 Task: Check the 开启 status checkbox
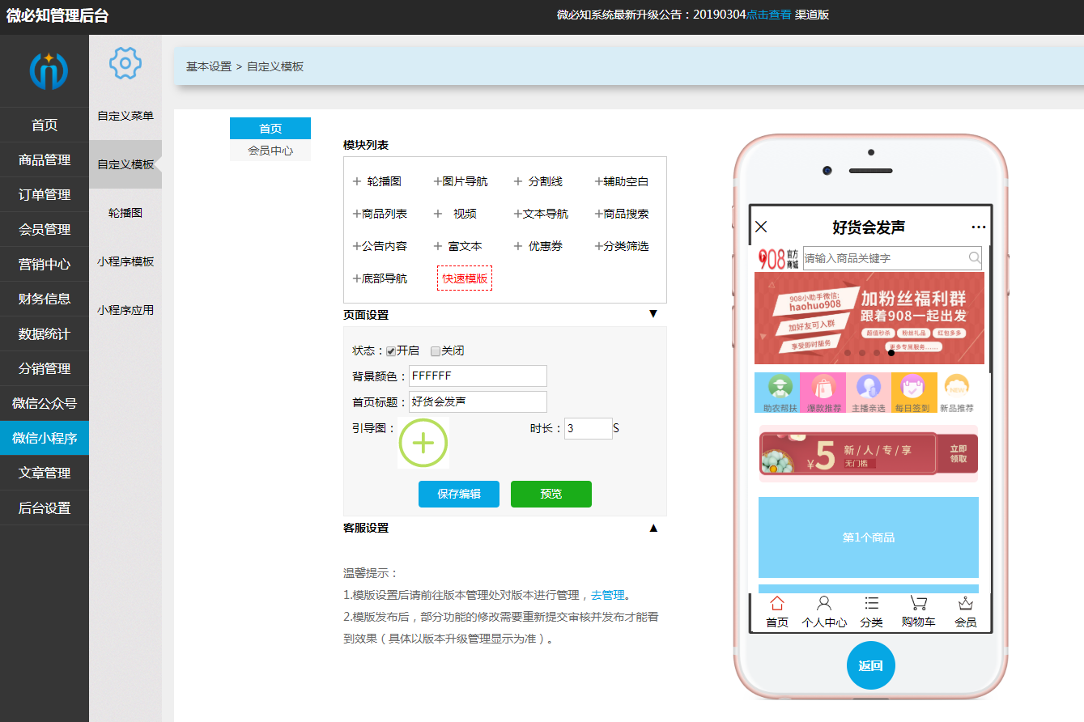click(x=391, y=351)
